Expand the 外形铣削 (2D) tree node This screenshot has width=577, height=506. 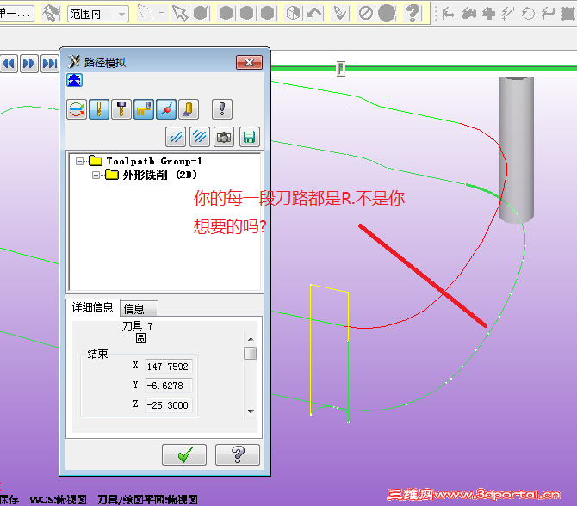tap(96, 175)
